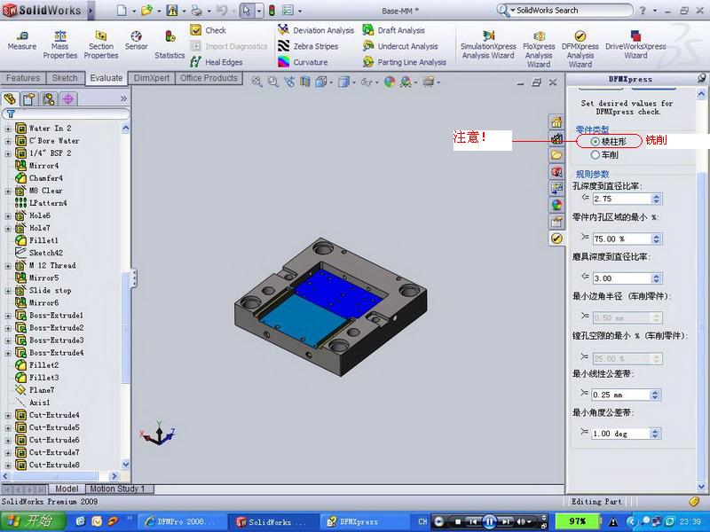710x532 pixels.
Task: Select Plane7 in the feature tree
Action: (42, 390)
